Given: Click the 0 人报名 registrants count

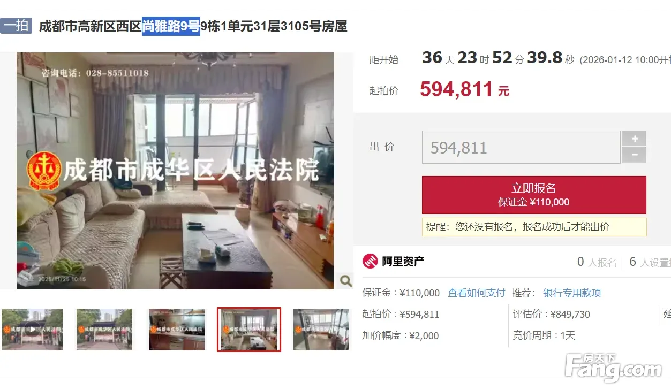Looking at the screenshot, I should [597, 262].
